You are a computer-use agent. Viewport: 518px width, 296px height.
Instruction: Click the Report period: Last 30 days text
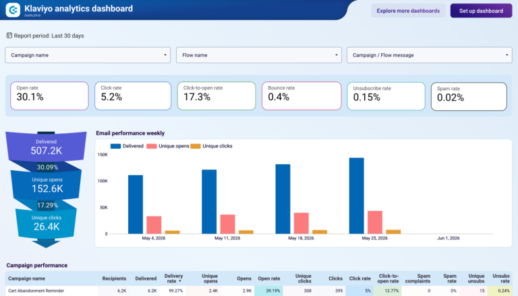coord(49,36)
